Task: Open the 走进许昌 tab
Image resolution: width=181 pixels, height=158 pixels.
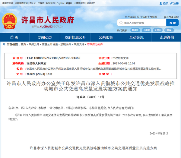Action: pyautogui.click(x=167, y=37)
